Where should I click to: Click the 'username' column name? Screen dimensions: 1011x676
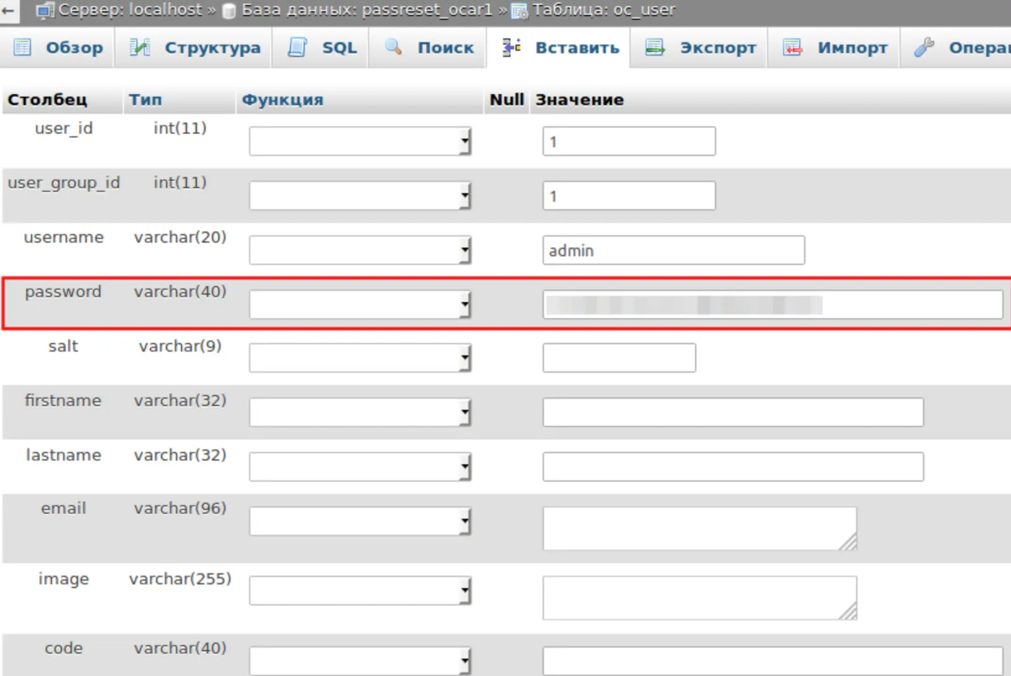(x=63, y=237)
